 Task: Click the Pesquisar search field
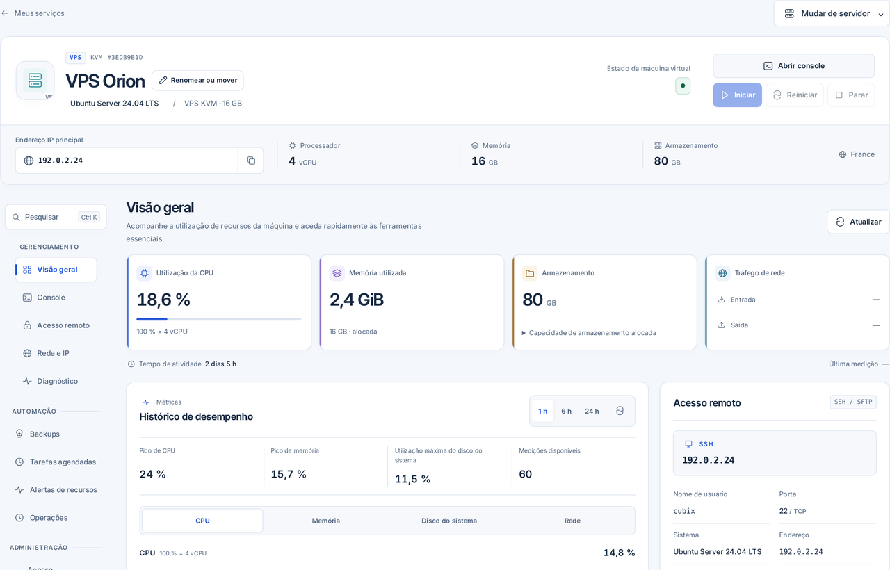56,217
